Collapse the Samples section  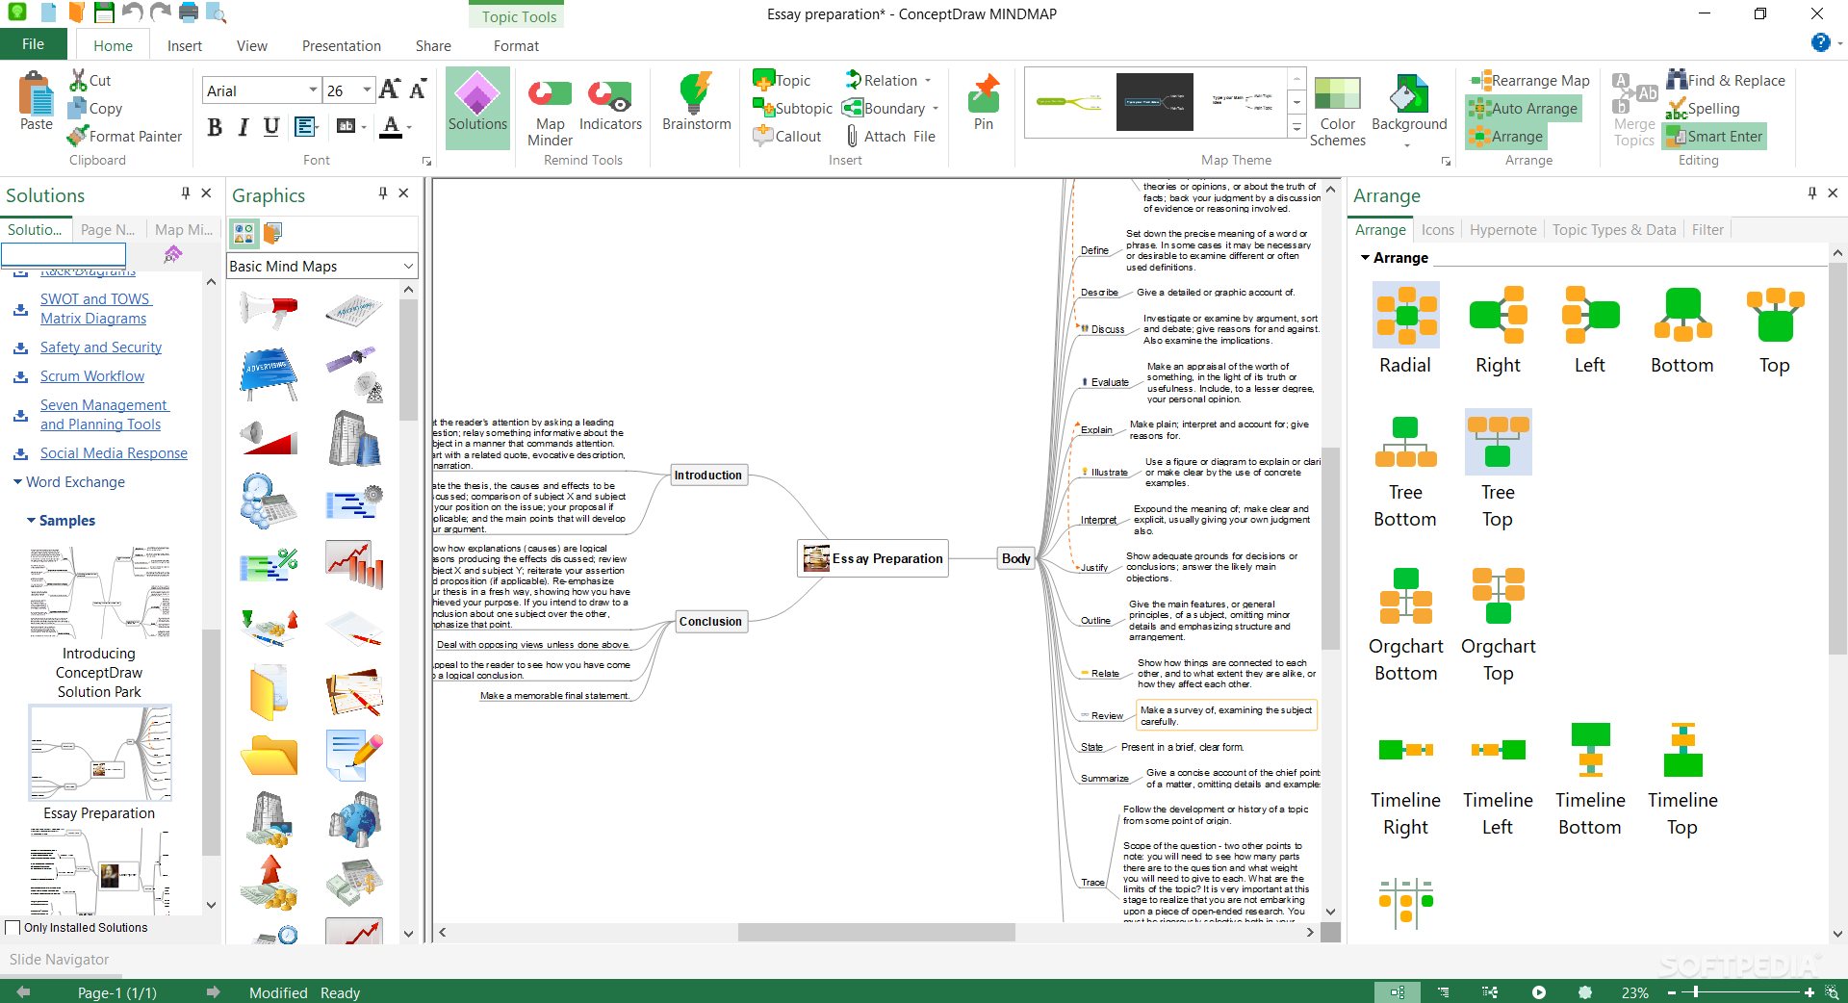[32, 521]
